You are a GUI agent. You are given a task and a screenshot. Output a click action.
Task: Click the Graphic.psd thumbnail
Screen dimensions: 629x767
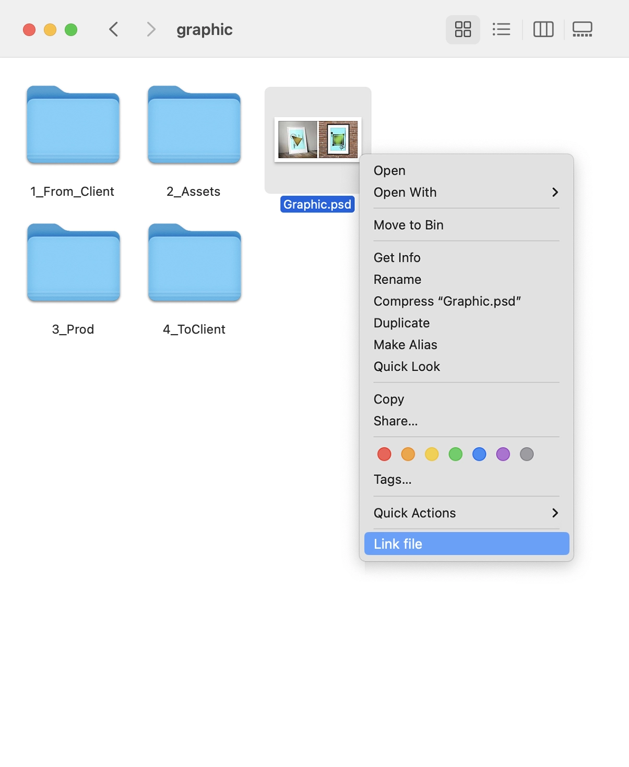point(317,138)
